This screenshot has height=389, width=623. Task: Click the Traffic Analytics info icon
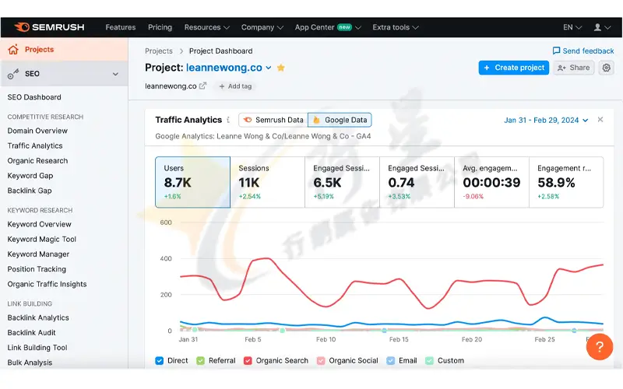click(228, 120)
